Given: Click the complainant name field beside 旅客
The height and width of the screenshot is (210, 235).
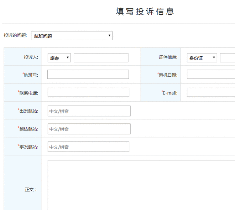Looking at the screenshot, I should click(101, 58).
